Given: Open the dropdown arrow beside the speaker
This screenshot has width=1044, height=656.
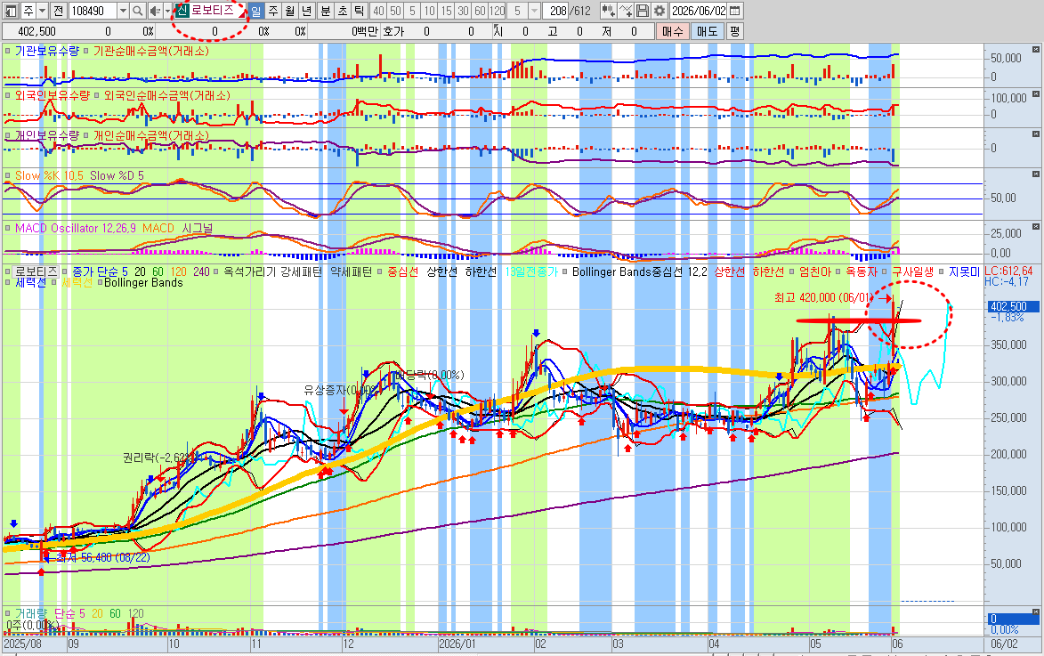Looking at the screenshot, I should (166, 11).
